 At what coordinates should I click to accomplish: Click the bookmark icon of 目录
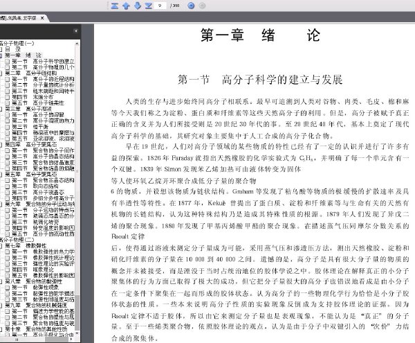(x=1, y=49)
